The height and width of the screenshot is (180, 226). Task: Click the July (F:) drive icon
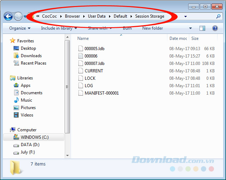pyautogui.click(x=16, y=153)
